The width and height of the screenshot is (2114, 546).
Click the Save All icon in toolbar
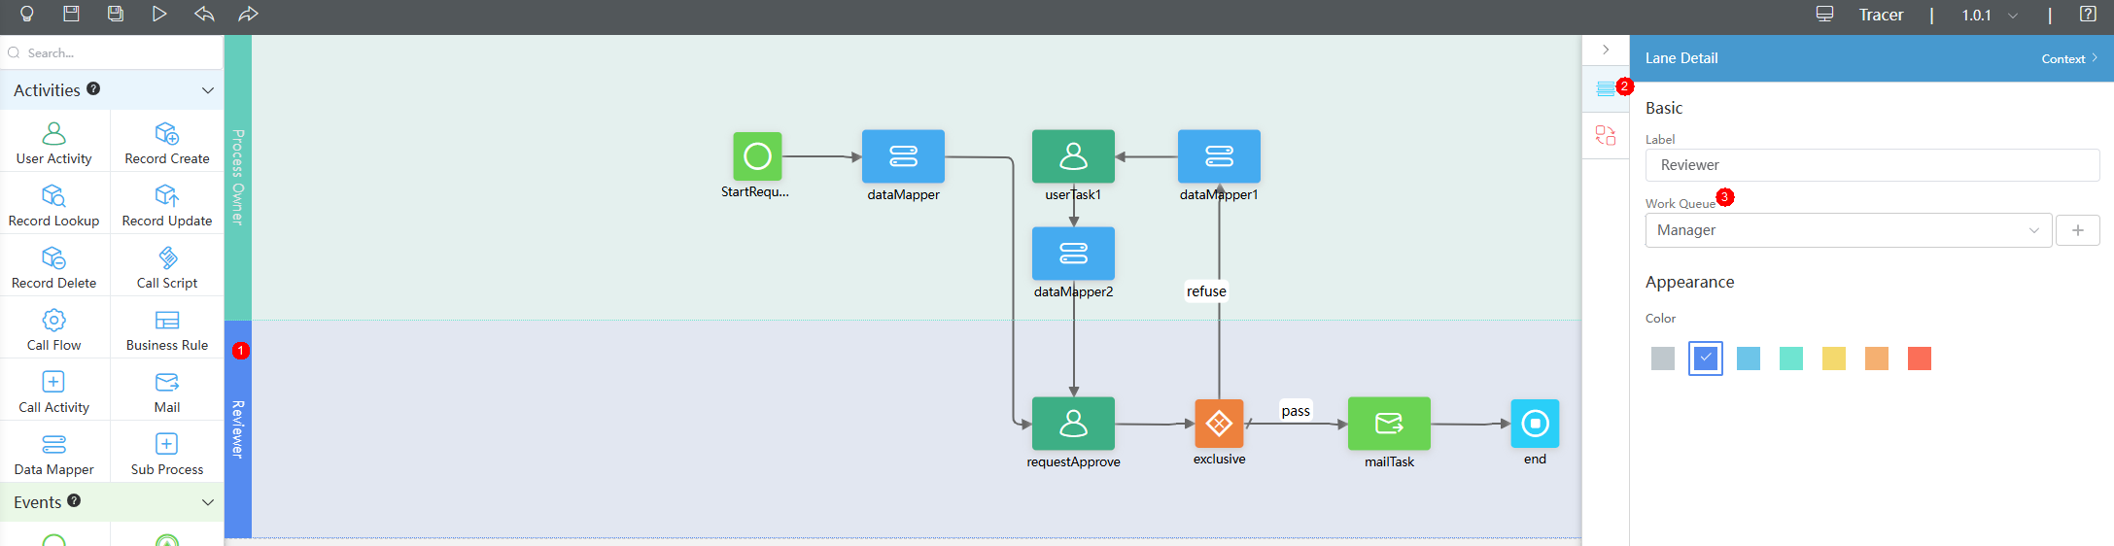(116, 14)
